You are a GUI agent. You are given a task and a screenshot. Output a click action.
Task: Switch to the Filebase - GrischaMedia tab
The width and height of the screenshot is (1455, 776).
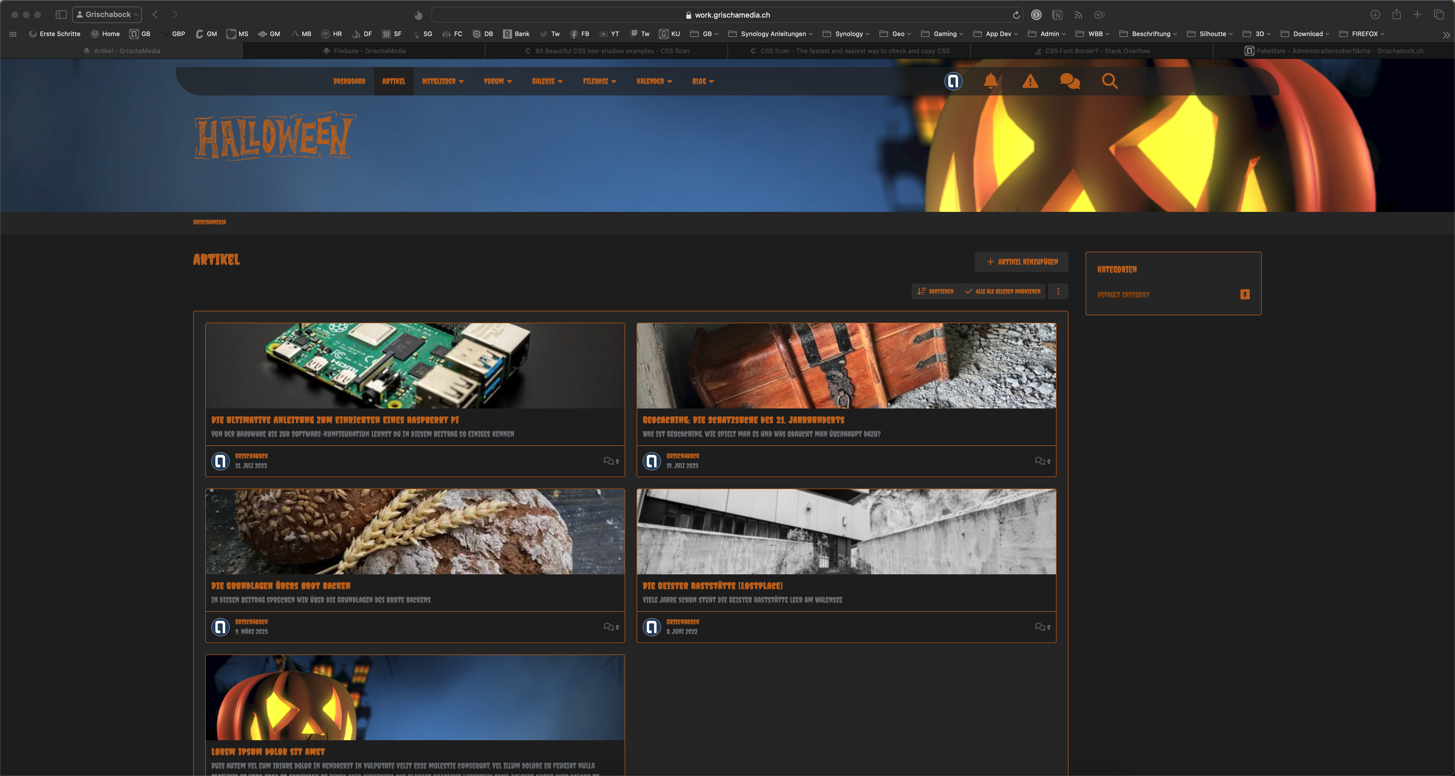364,51
